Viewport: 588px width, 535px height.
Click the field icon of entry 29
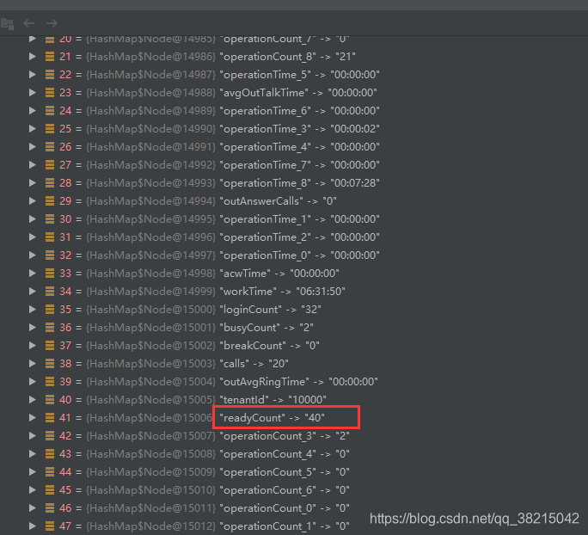50,200
